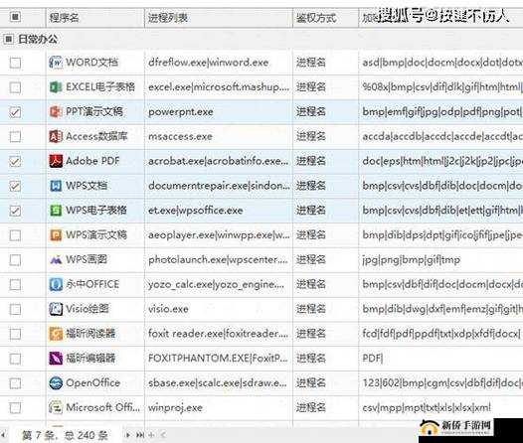Select the winproj.exe process cell
523x443 pixels.
click(175, 407)
